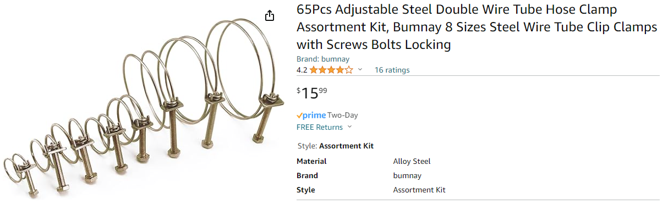Click the smallest wire clamp in image
Image resolution: width=668 pixels, height=204 pixels.
coord(21,176)
